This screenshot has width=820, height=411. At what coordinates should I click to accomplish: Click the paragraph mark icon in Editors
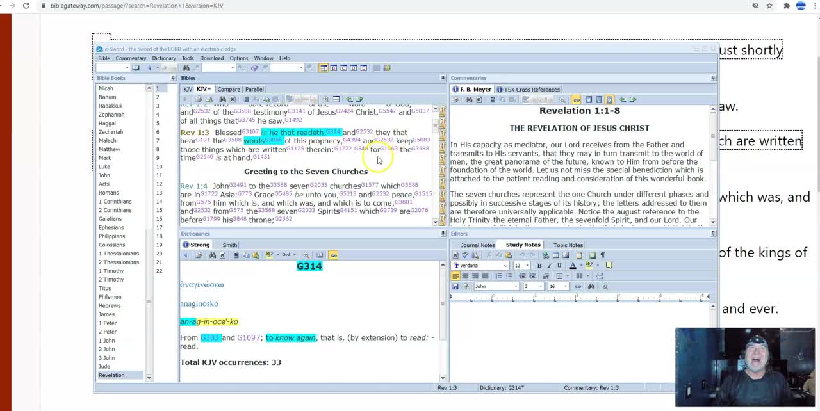(603, 255)
